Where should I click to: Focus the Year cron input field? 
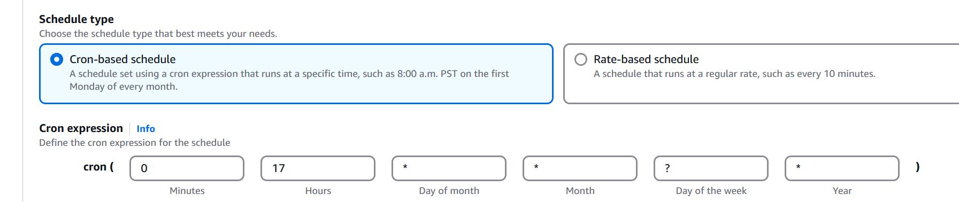click(842, 168)
